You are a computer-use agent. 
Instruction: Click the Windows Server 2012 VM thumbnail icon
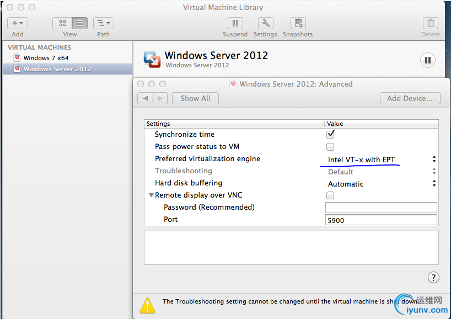coord(152,60)
